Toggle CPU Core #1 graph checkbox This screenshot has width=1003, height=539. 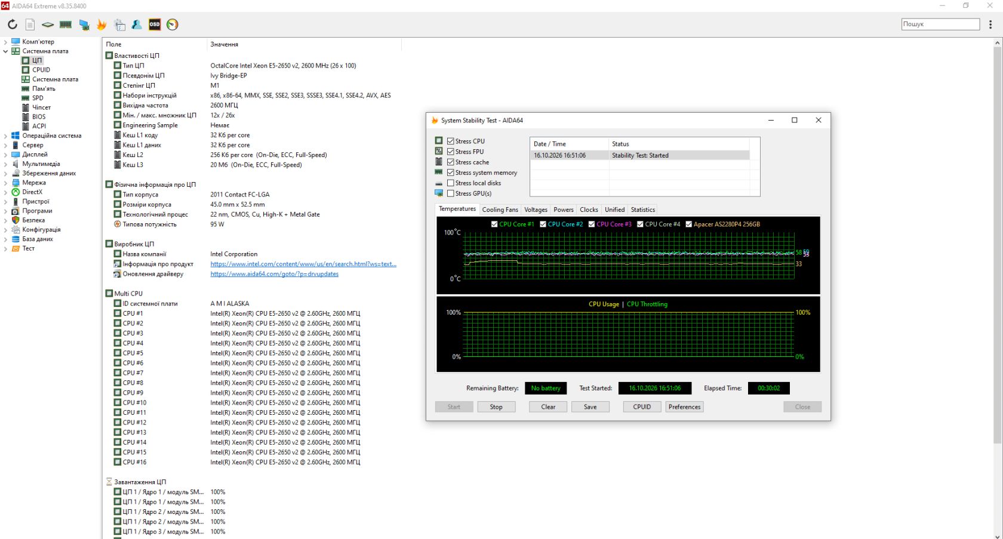click(494, 224)
